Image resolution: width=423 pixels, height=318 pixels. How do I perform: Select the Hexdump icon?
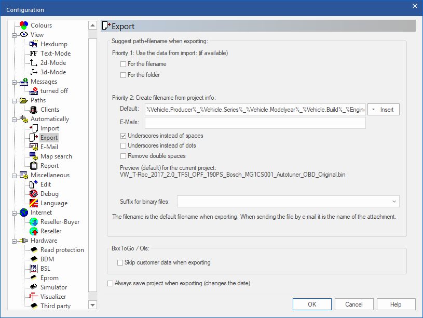point(34,44)
